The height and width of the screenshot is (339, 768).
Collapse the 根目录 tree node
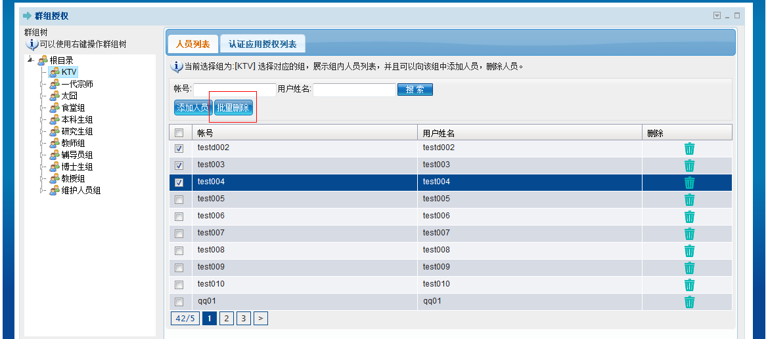(x=30, y=60)
